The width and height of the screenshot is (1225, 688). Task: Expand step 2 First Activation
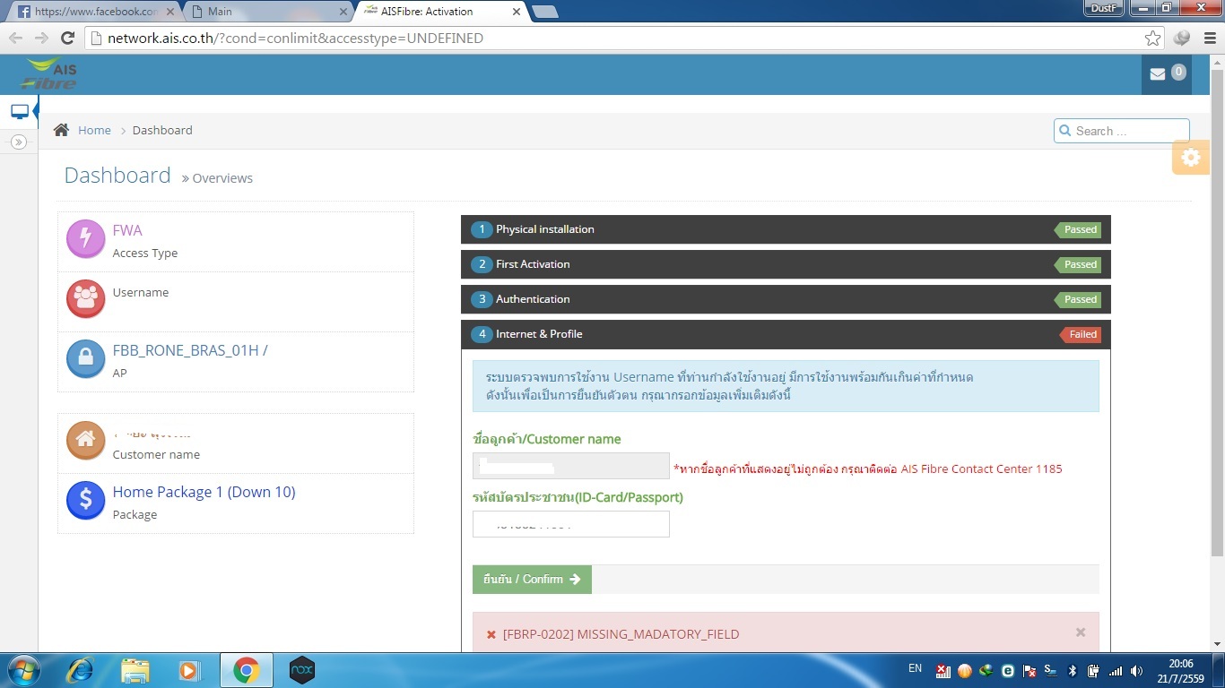click(786, 264)
